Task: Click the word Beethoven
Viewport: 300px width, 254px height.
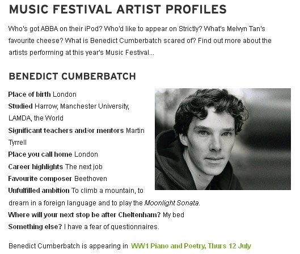Action: 91,179
